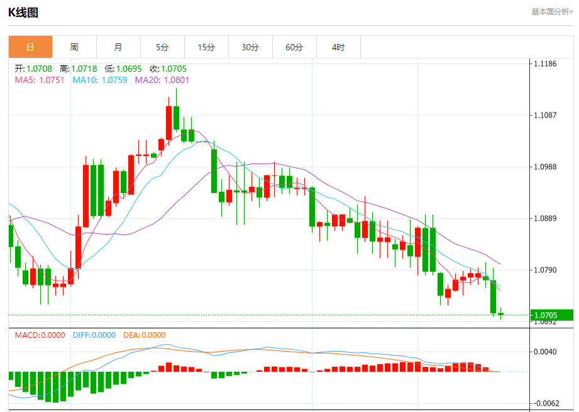Viewport: 579px width, 412px height.
Task: Click the last green candlestick on chart
Action: click(500, 314)
